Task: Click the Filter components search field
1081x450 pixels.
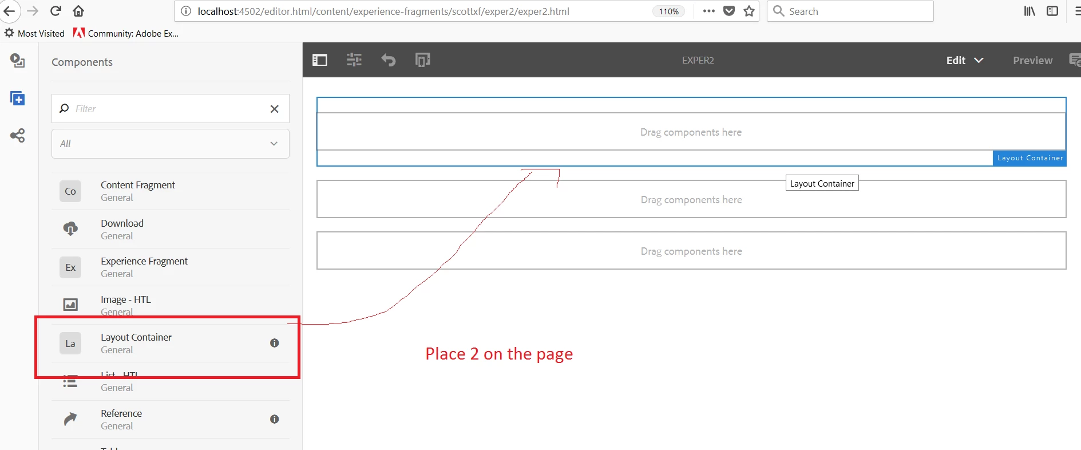Action: pyautogui.click(x=170, y=109)
